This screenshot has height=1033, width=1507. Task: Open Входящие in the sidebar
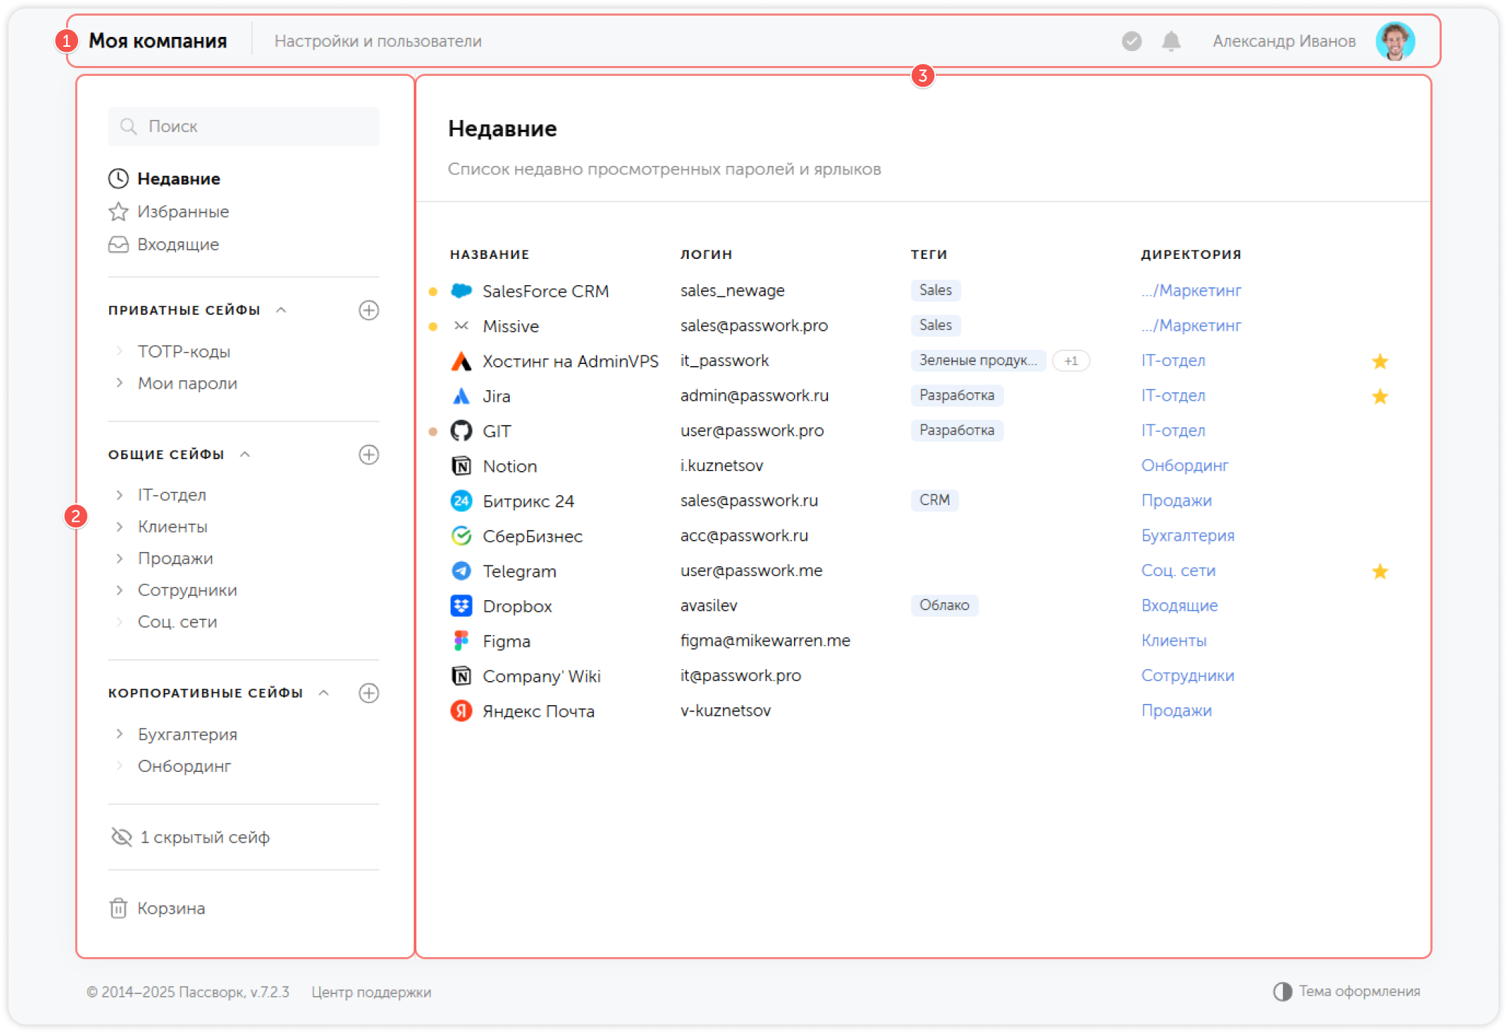pos(178,245)
